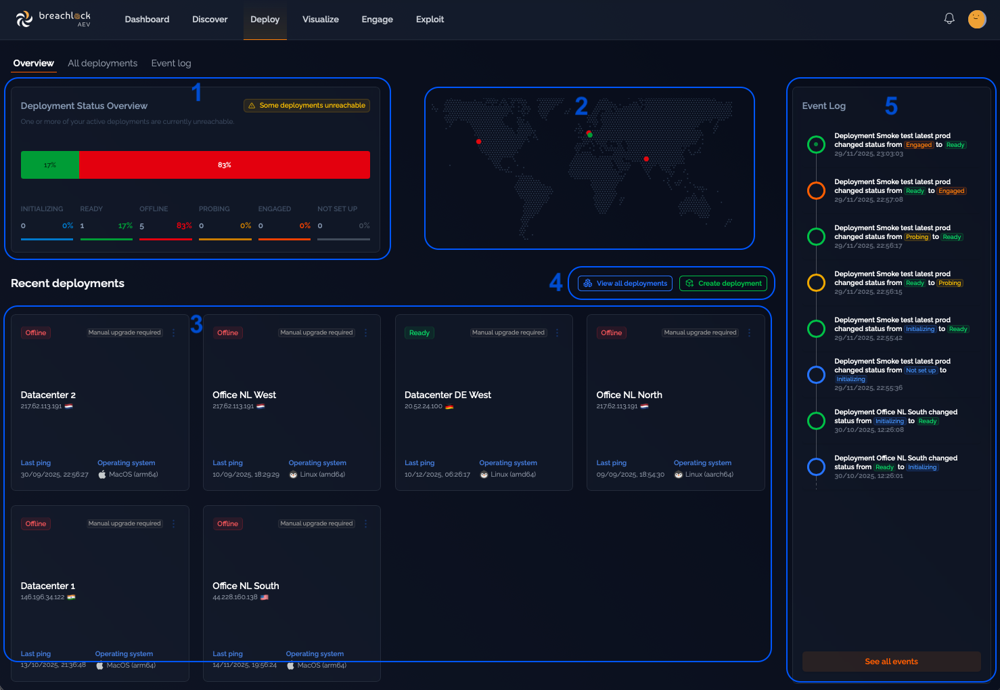Open the Datacenter DE West deployment title
This screenshot has height=690, width=1000.
point(448,395)
